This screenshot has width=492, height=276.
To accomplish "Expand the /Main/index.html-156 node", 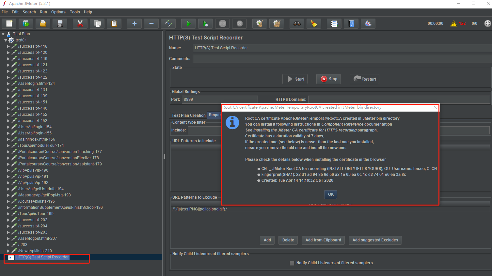I will (x=8, y=139).
